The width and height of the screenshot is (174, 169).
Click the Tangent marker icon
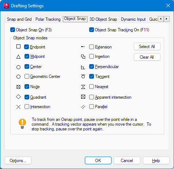[x=83, y=76]
